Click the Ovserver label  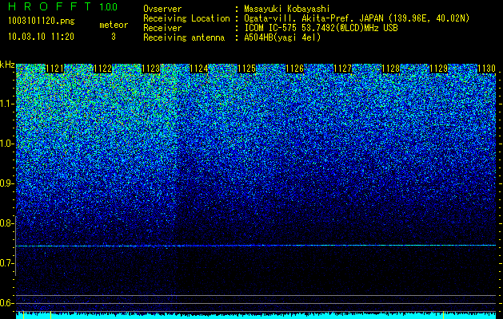coord(162,9)
